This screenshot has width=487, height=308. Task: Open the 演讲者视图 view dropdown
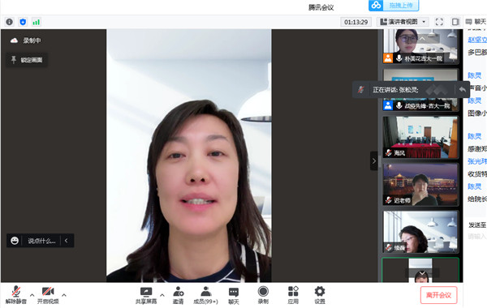[403, 22]
